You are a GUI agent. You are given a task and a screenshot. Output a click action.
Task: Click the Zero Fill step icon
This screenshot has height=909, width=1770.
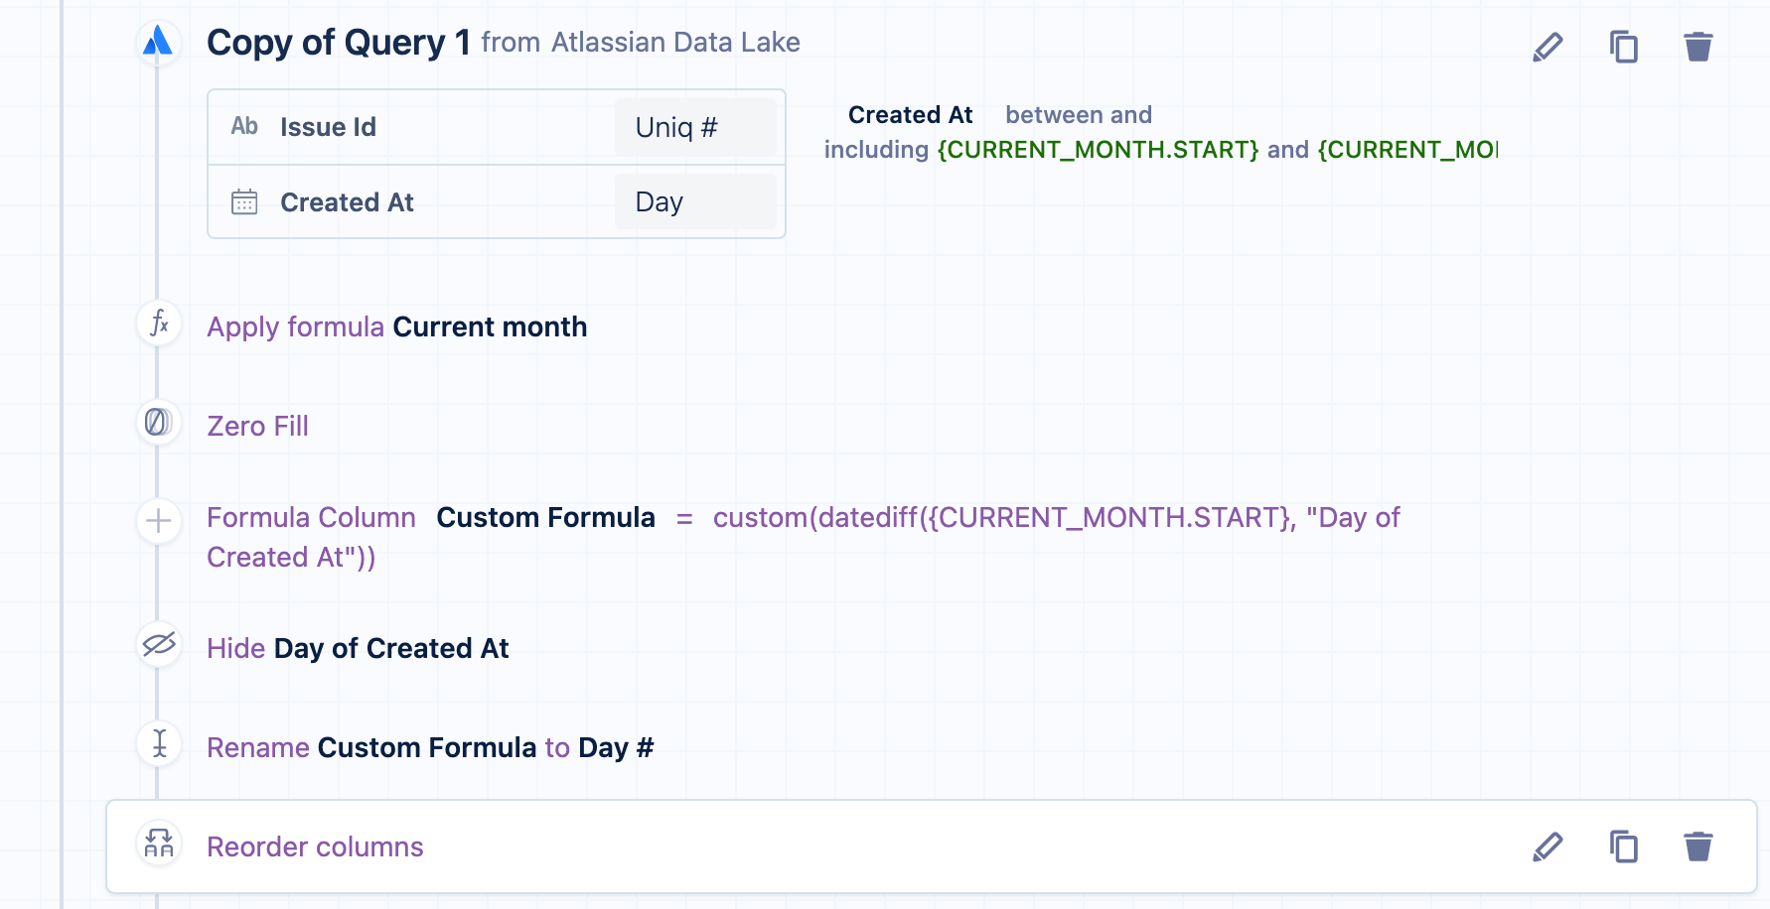tap(159, 423)
